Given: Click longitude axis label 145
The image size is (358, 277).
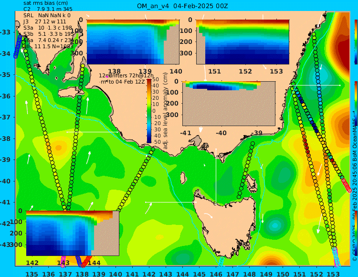Looking at the screenshot, I should (x=199, y=274).
